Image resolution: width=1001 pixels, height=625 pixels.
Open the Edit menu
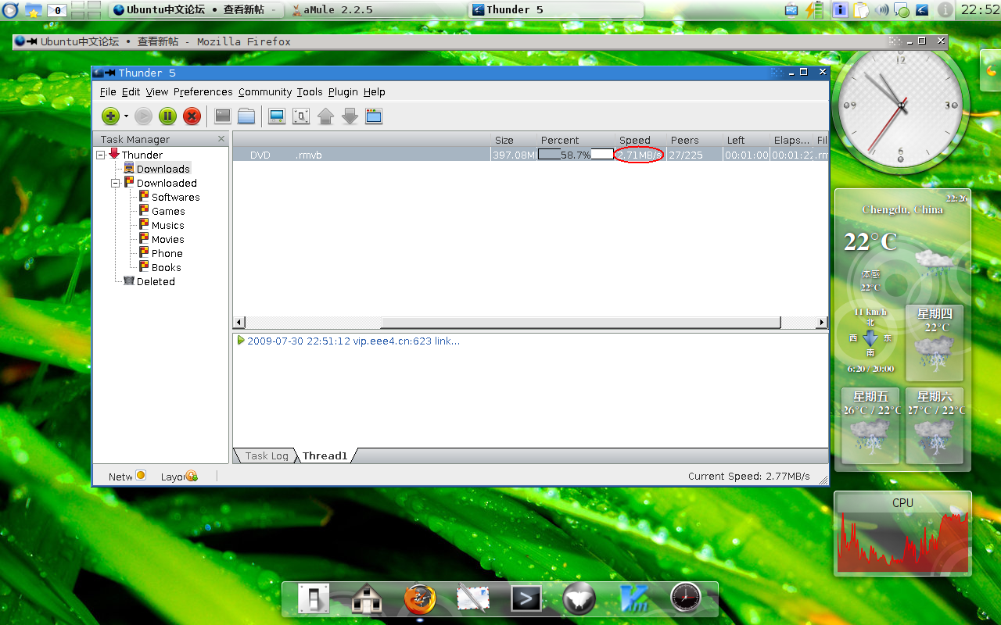(x=131, y=91)
